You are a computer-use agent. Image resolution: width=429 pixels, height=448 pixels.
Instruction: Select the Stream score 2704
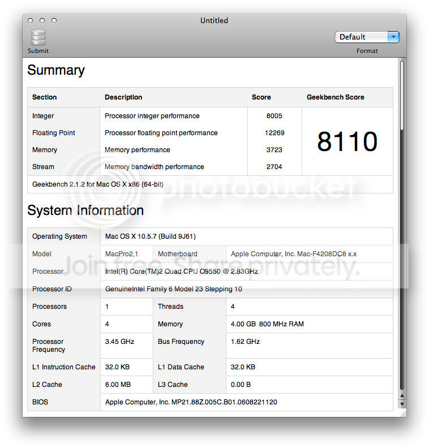[x=274, y=166]
